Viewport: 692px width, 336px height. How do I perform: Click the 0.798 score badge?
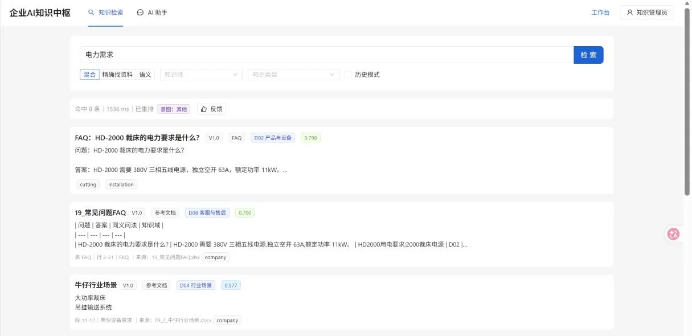point(311,138)
